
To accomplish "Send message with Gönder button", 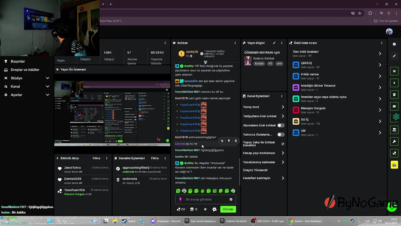I will (x=228, y=209).
